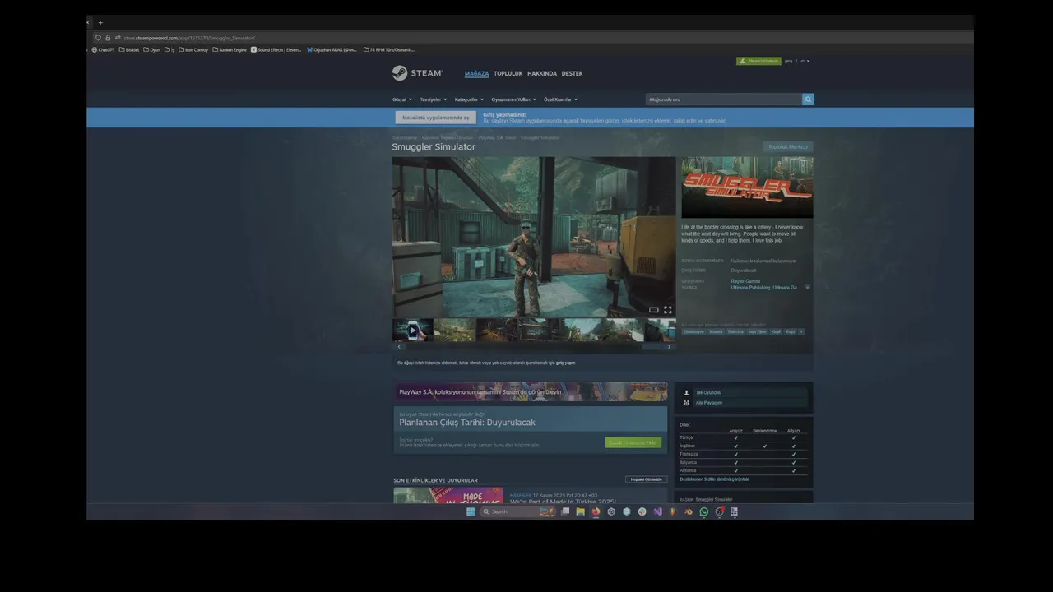Open the language selector dropdown
Screen dimensions: 1053x592
(x=805, y=61)
